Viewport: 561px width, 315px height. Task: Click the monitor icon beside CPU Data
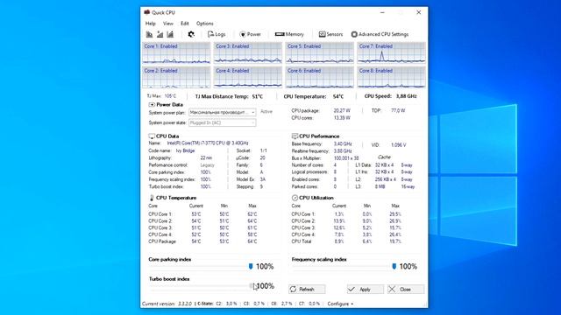[152, 136]
